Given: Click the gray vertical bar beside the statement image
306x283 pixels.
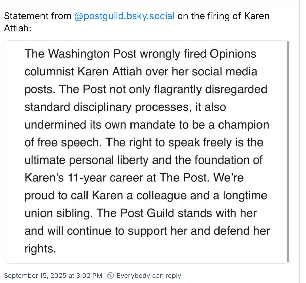Looking at the screenshot, I should tap(288, 151).
